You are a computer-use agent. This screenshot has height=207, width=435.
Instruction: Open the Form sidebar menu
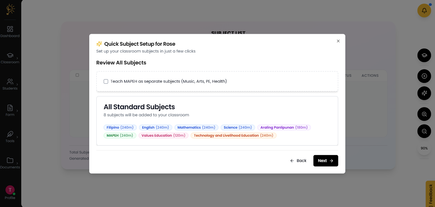click(x=10, y=110)
